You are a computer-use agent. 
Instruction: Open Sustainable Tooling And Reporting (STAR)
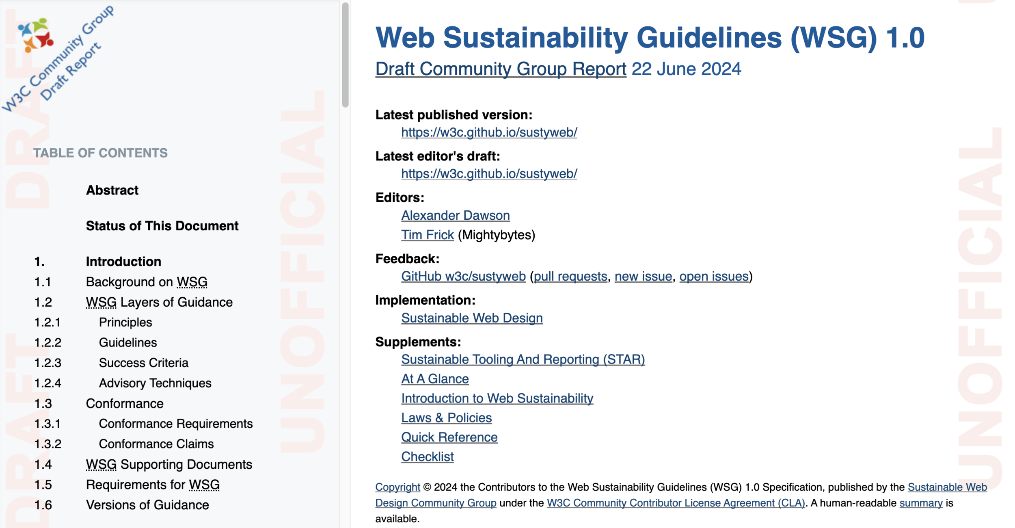click(x=523, y=359)
